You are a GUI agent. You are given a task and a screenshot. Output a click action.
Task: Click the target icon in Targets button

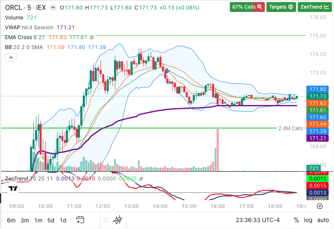point(290,7)
